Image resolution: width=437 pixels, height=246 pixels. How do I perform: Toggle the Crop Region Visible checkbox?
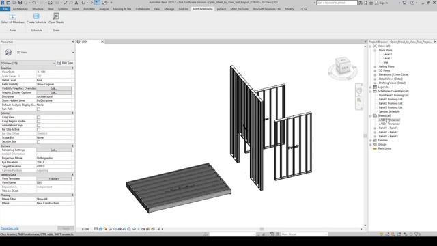(38, 122)
